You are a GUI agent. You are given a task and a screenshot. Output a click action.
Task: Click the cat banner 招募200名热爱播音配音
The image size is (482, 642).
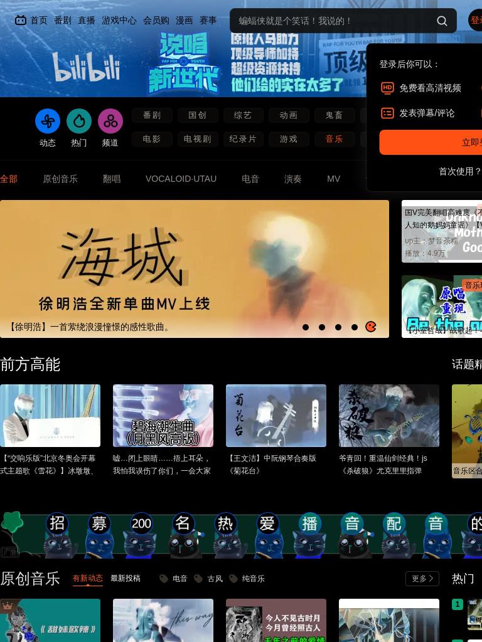[241, 535]
